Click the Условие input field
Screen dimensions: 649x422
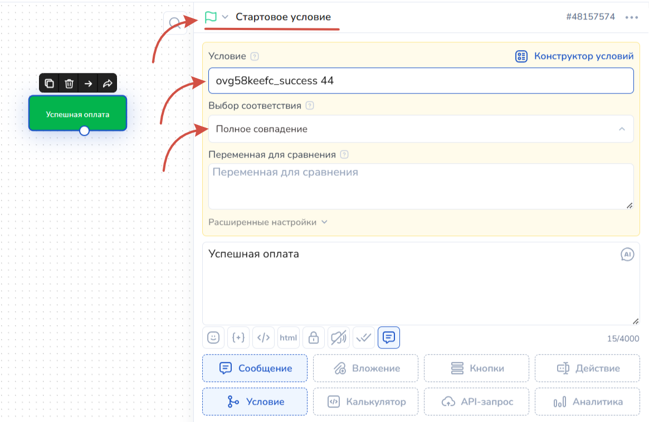tap(421, 81)
